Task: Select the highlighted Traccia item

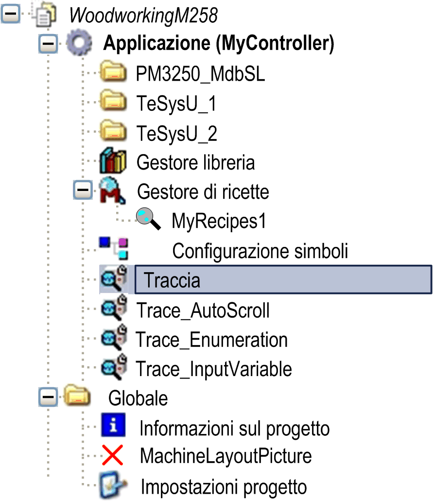Action: tap(283, 279)
